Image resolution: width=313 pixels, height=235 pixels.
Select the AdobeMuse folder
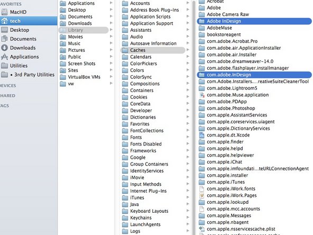[219, 28]
